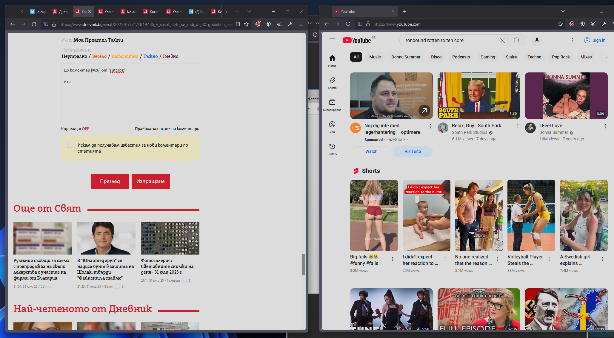Viewport: 614px width, 338px height.
Task: Select the Gaming filter chip
Action: 487,57
